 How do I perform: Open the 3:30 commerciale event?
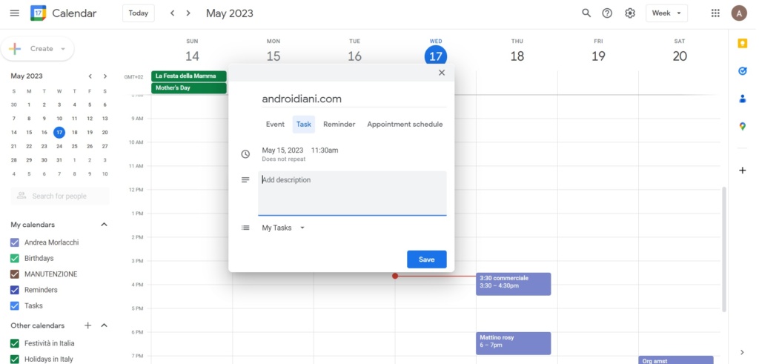click(x=513, y=284)
